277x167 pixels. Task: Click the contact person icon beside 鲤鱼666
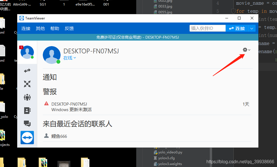point(46,136)
